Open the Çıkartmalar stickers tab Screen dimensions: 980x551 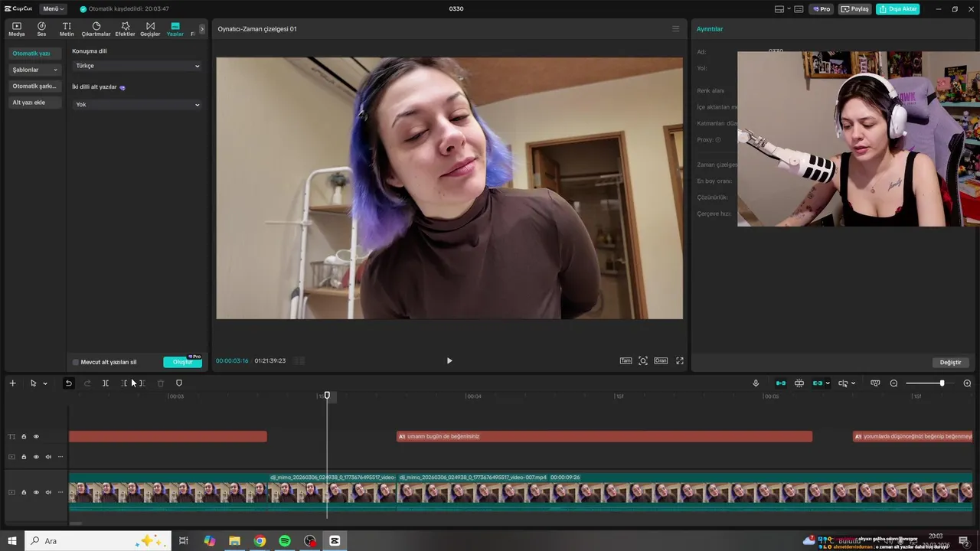tap(96, 29)
